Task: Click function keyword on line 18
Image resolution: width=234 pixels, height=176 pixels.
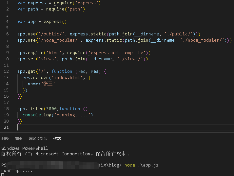Action: tap(70, 109)
